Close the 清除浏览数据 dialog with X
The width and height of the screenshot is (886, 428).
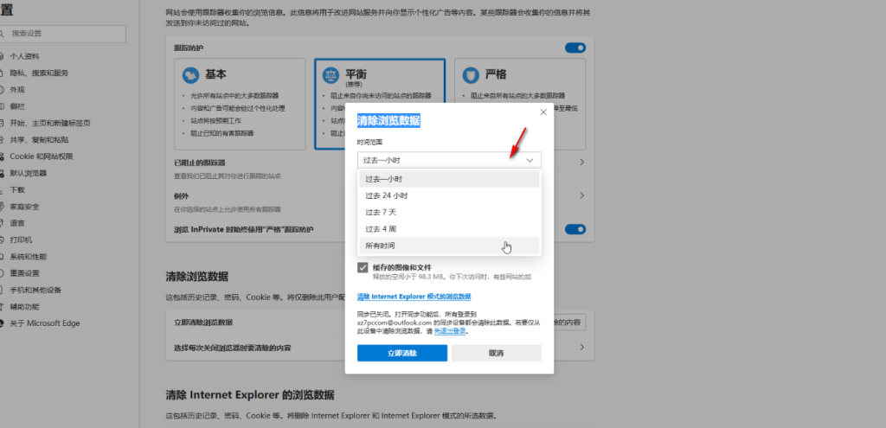pos(543,112)
